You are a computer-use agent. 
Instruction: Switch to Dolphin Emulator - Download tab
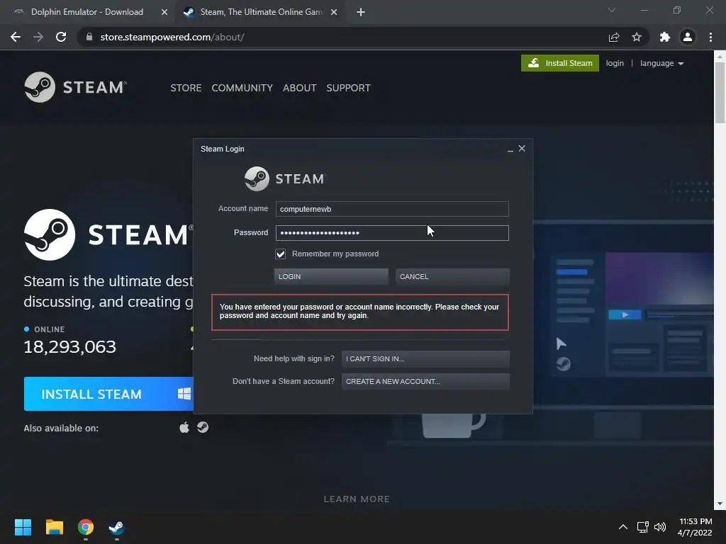[x=87, y=12]
